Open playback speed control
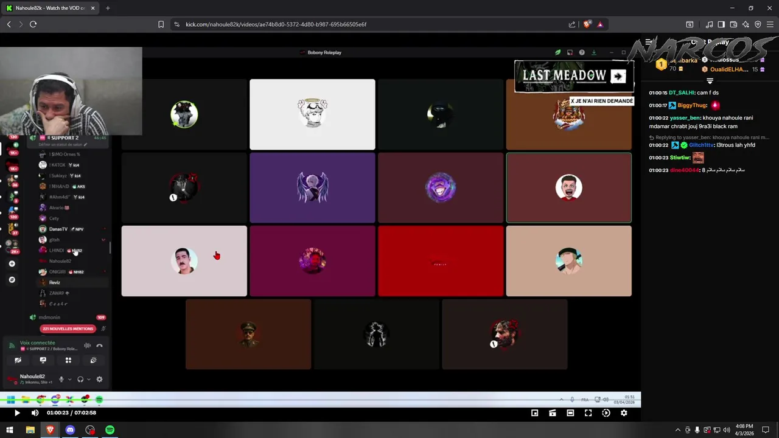Screen dimensions: 779x438 tap(606, 413)
